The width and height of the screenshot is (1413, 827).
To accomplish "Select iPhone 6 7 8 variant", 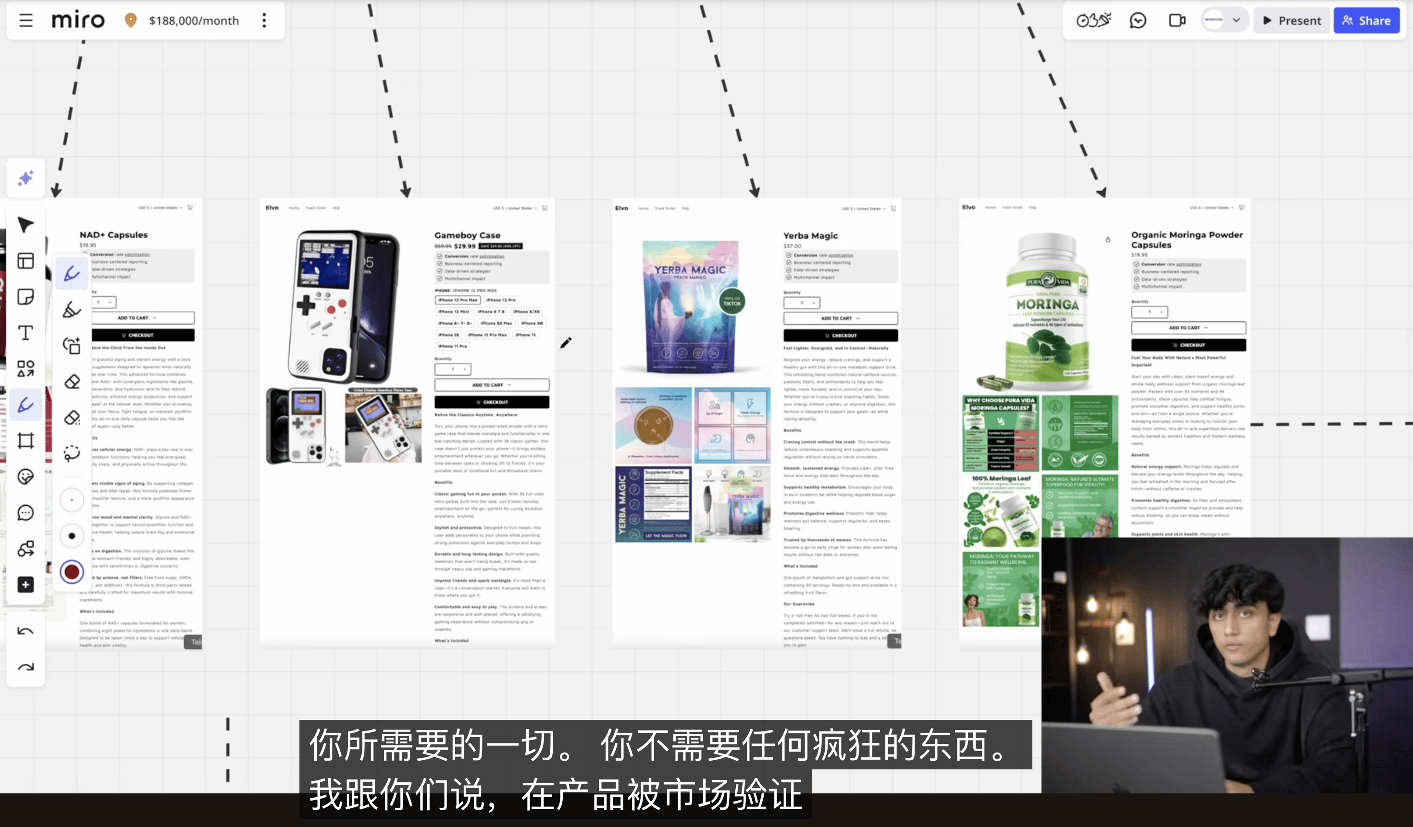I will (491, 312).
